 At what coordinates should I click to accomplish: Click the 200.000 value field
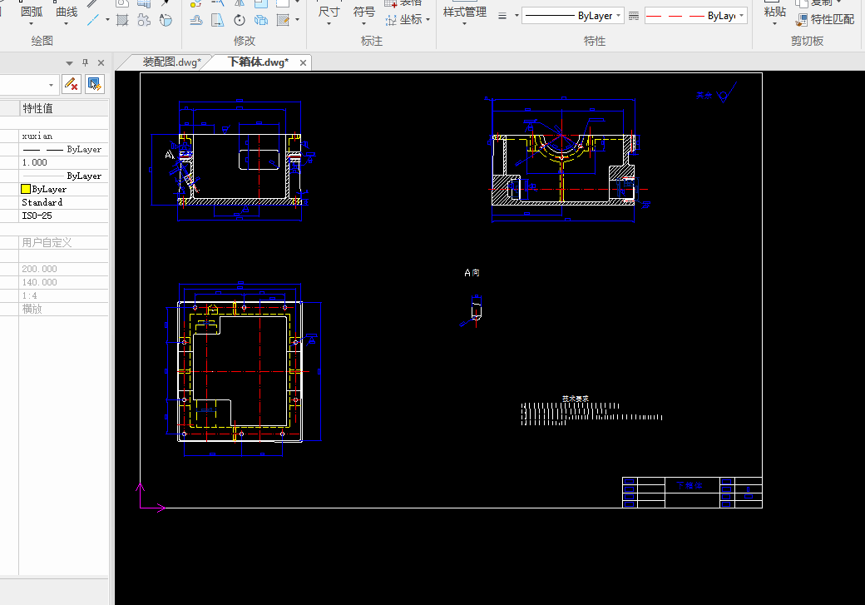[x=64, y=269]
